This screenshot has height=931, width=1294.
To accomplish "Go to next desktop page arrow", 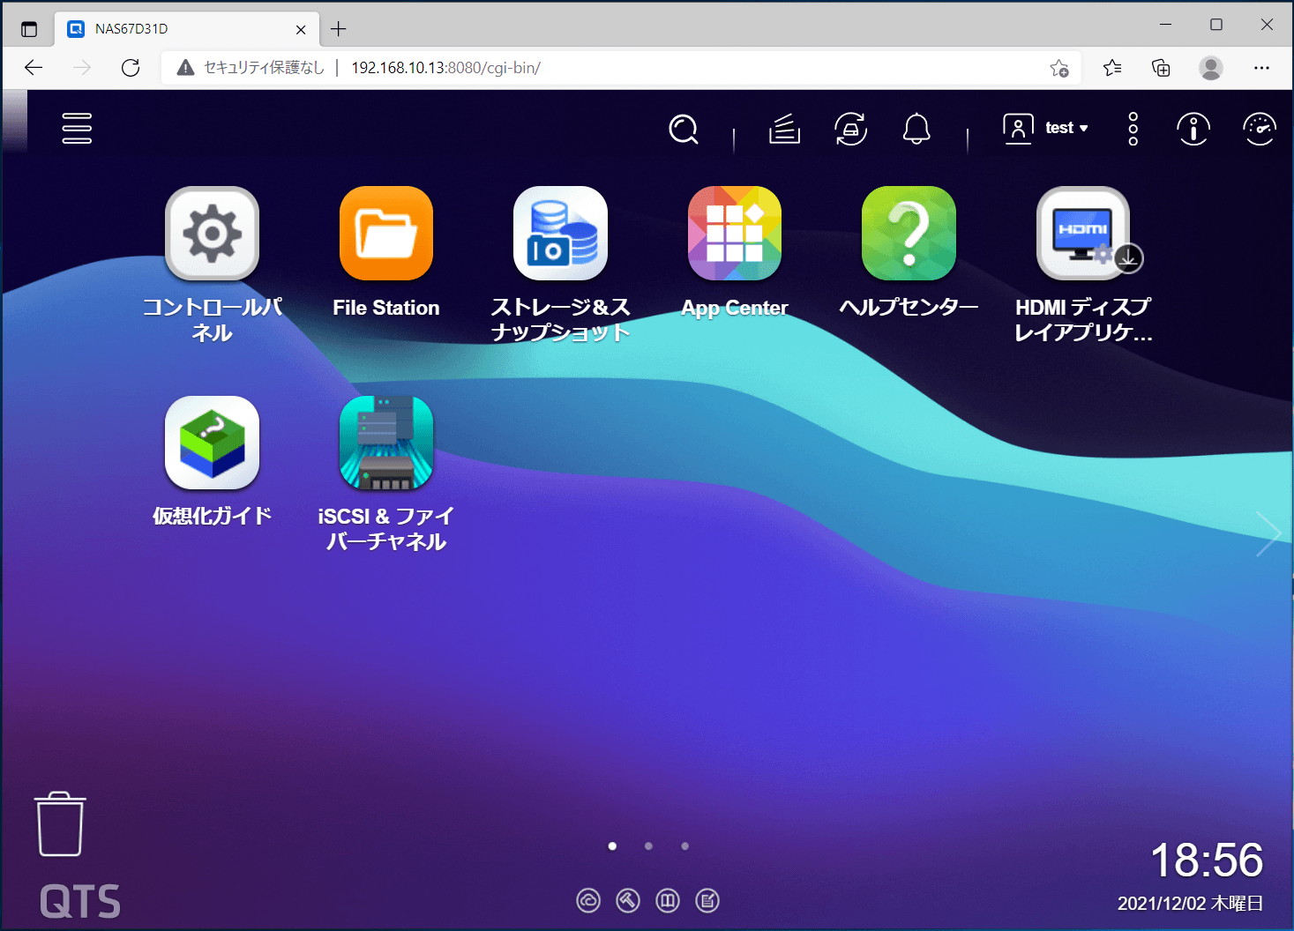I will click(x=1268, y=534).
